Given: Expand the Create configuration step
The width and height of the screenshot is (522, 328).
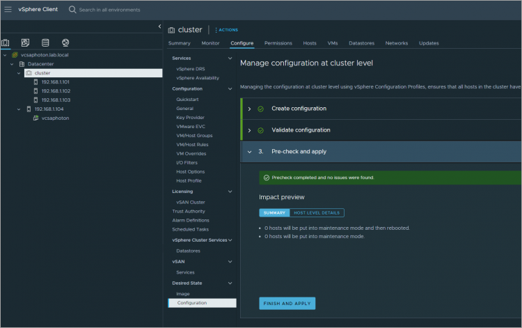Looking at the screenshot, I should click(x=249, y=109).
